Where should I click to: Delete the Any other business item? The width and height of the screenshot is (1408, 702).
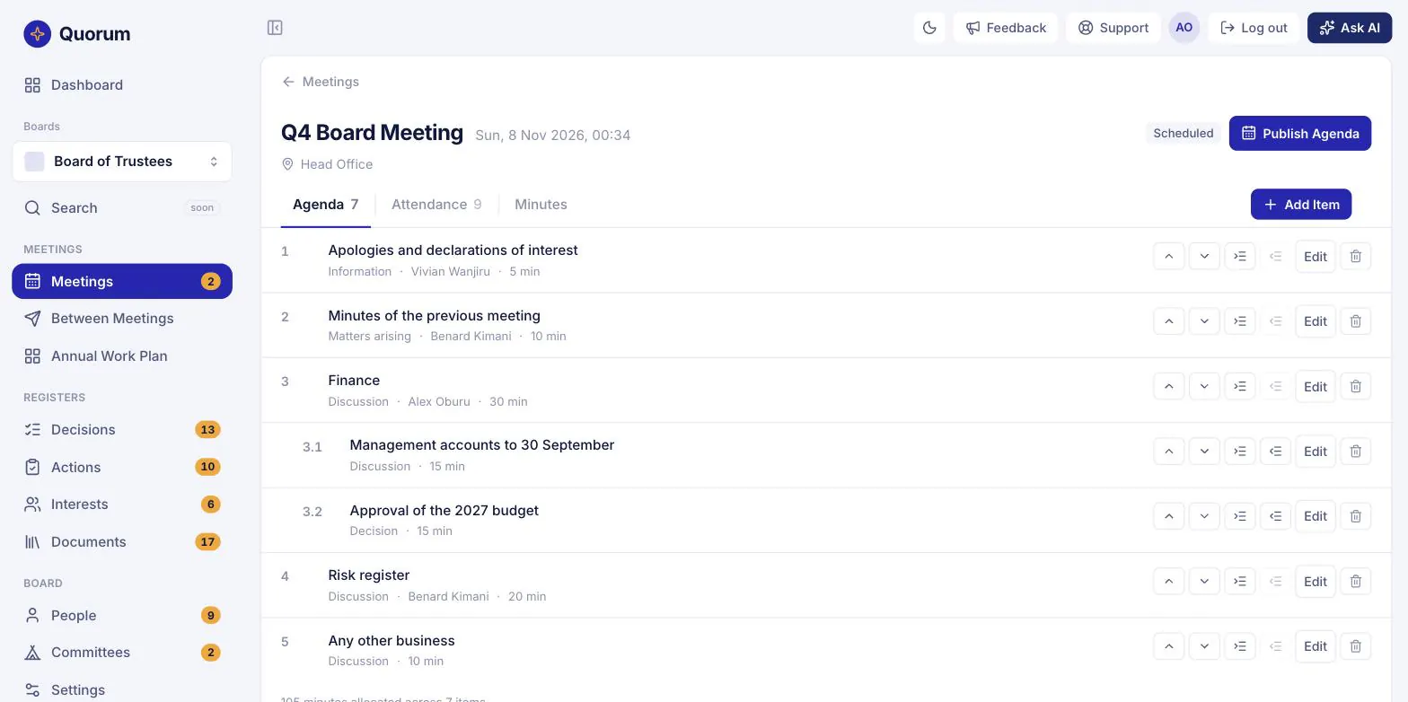pyautogui.click(x=1356, y=646)
